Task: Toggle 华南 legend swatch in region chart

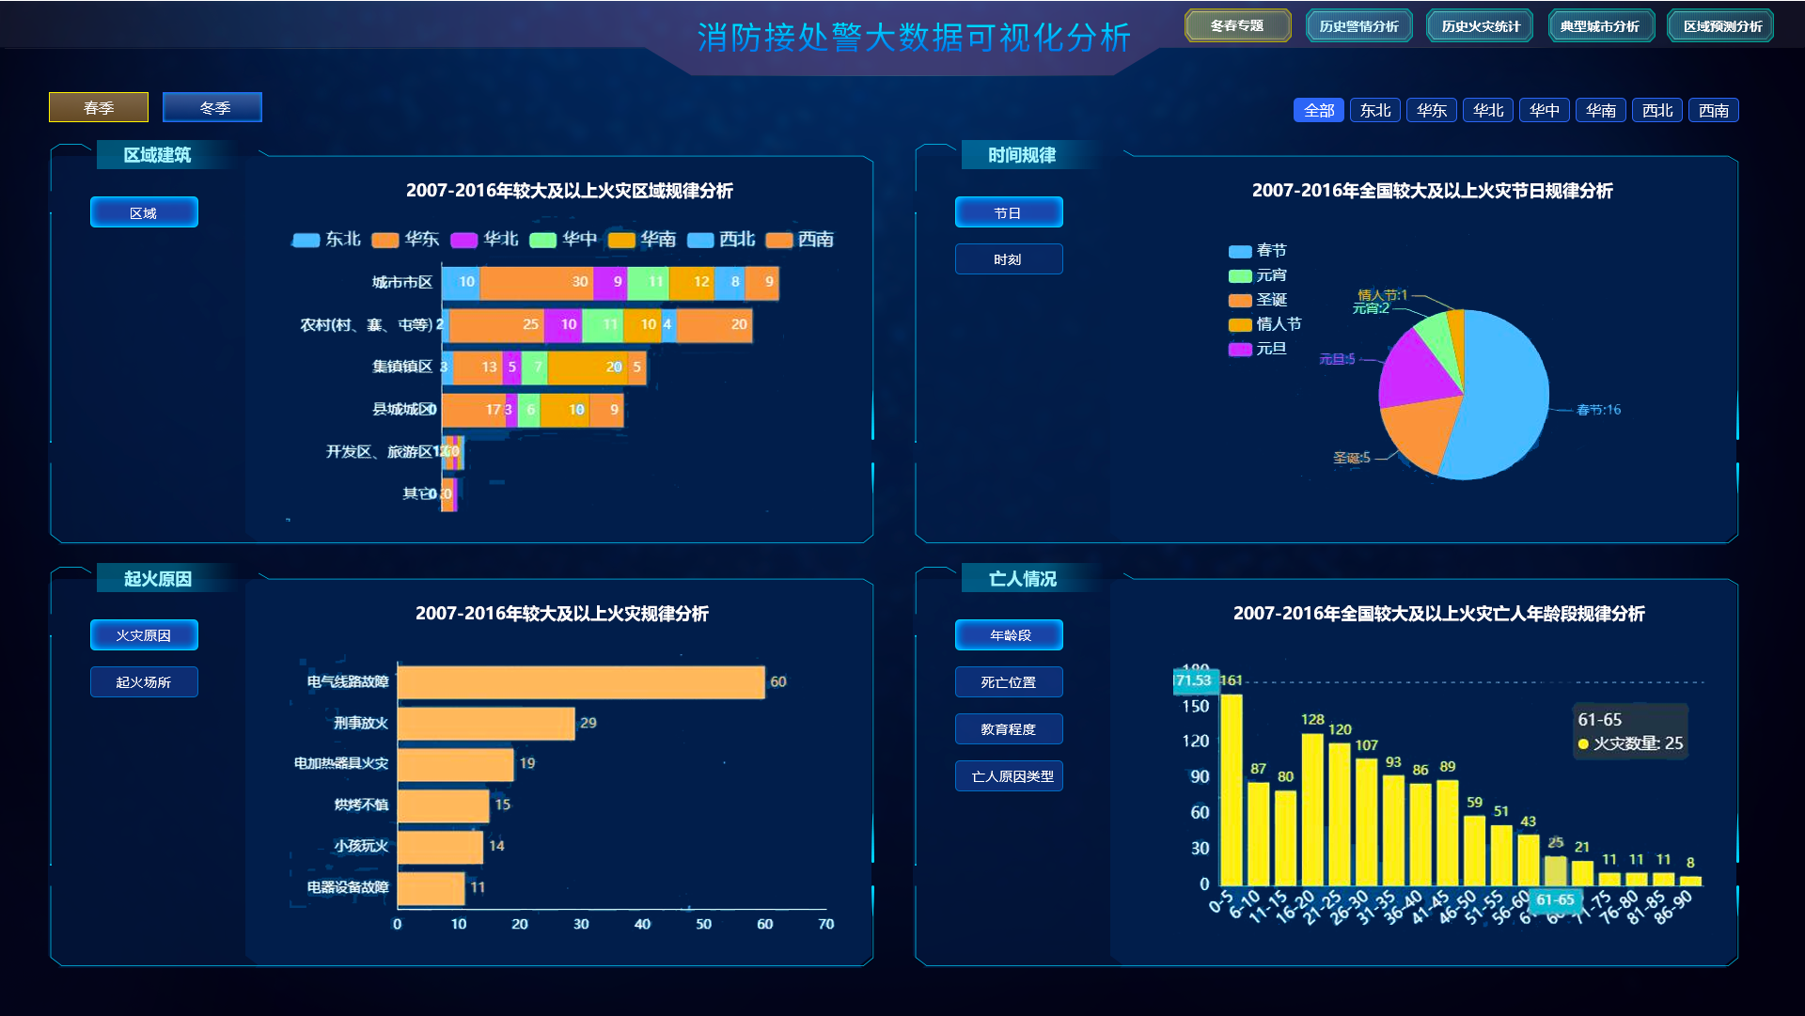Action: click(x=622, y=240)
